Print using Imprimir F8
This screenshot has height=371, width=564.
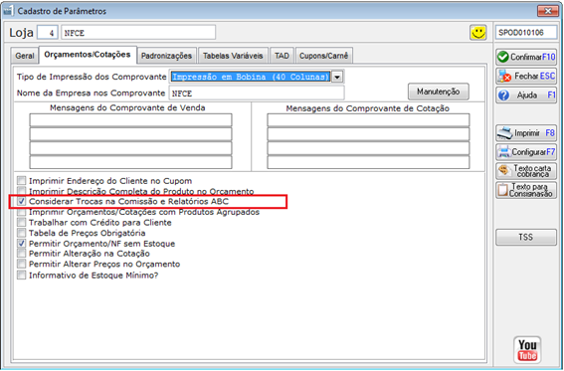tap(526, 133)
